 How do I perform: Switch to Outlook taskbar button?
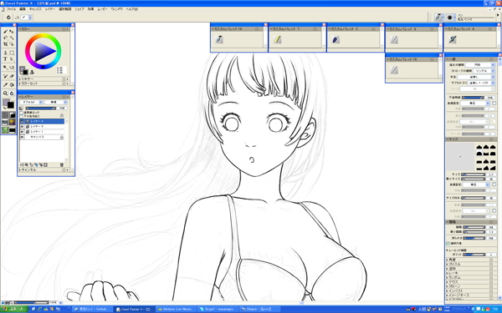(x=93, y=309)
